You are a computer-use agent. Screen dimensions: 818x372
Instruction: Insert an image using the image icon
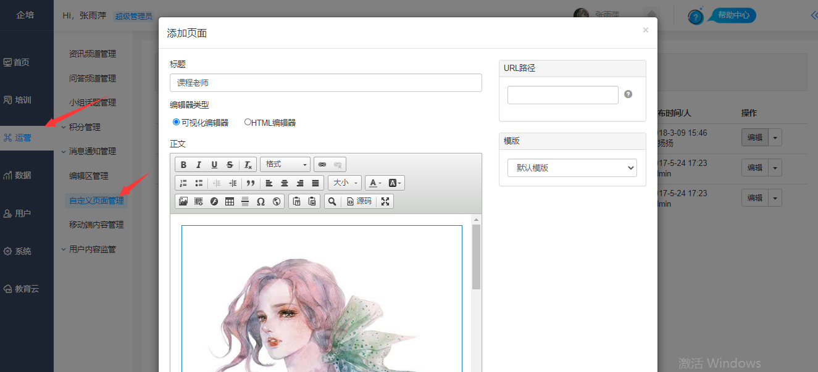183,201
